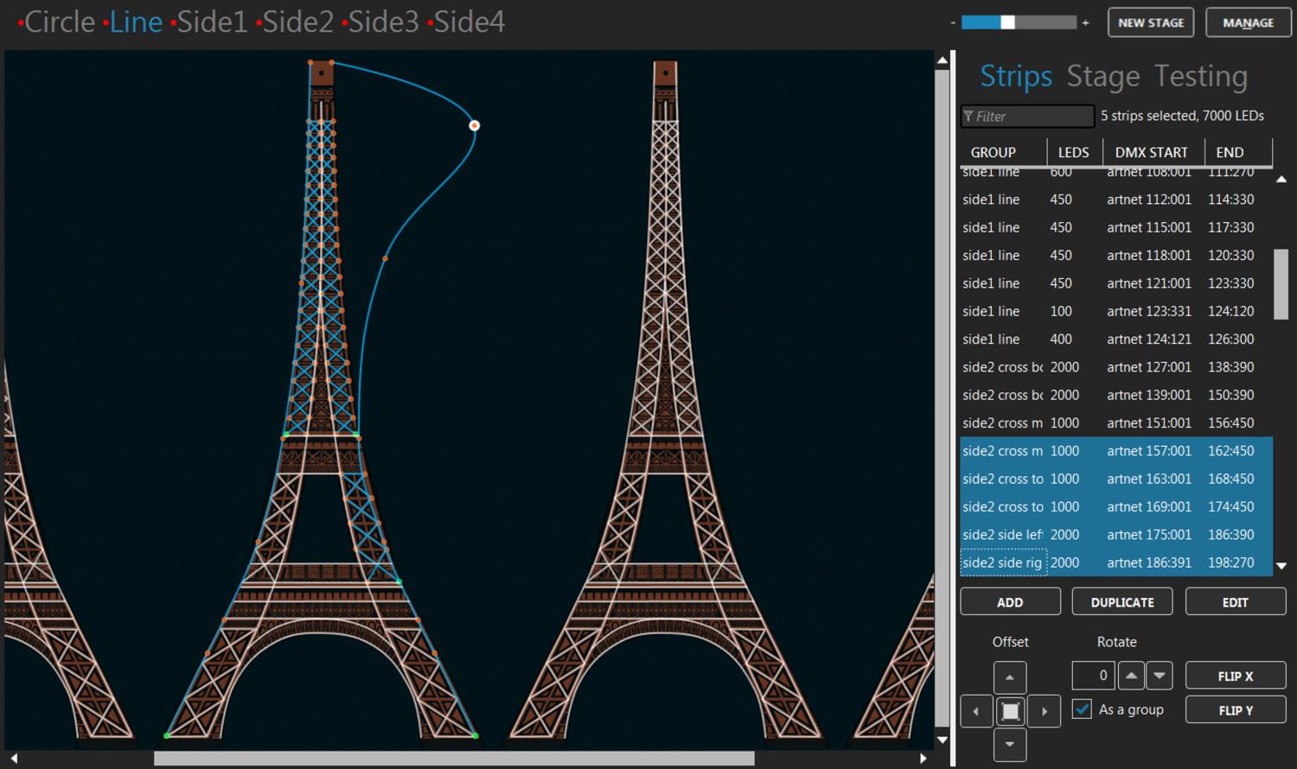Select the 100-LED side1 line strip row

point(1116,311)
